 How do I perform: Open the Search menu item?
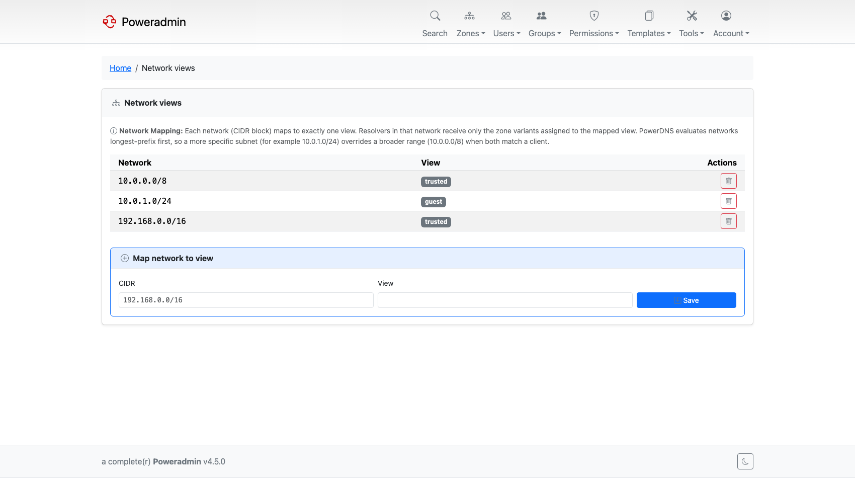pyautogui.click(x=435, y=33)
